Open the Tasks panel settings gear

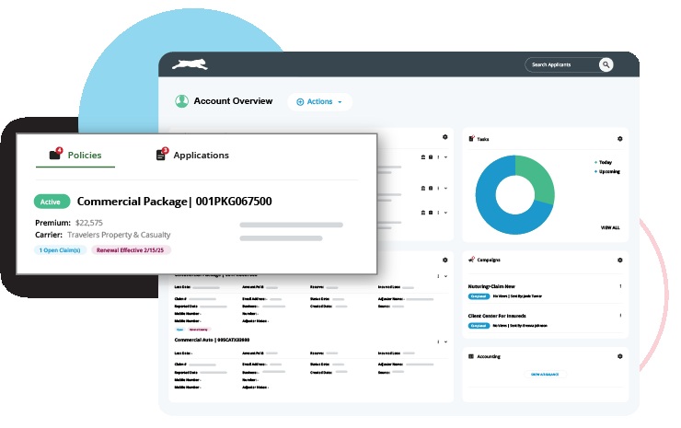pyautogui.click(x=619, y=139)
